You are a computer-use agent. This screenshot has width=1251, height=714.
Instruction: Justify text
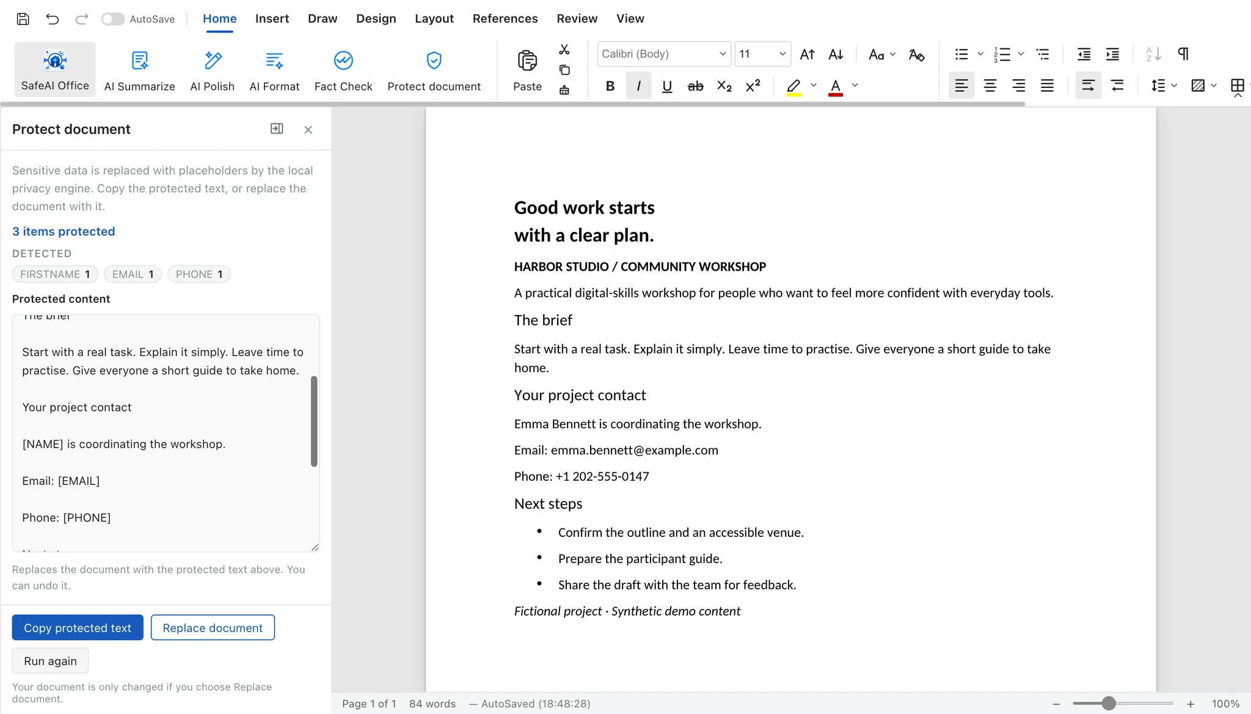[1047, 86]
